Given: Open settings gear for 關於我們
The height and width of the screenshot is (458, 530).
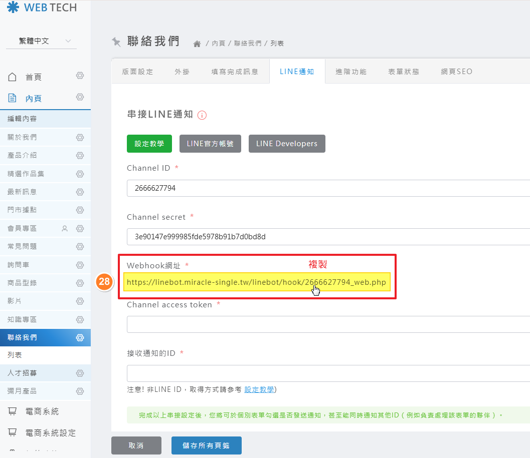Looking at the screenshot, I should pyautogui.click(x=80, y=137).
